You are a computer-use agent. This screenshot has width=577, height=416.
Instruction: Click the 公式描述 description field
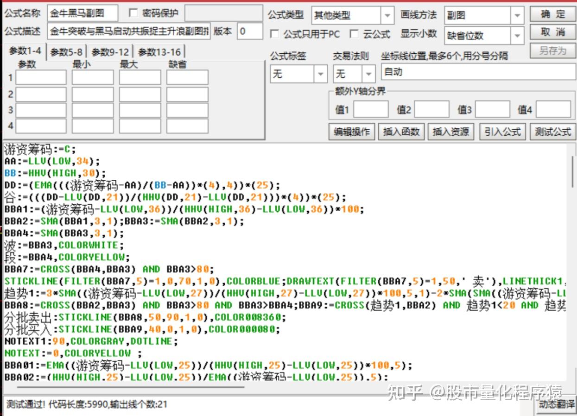(129, 31)
